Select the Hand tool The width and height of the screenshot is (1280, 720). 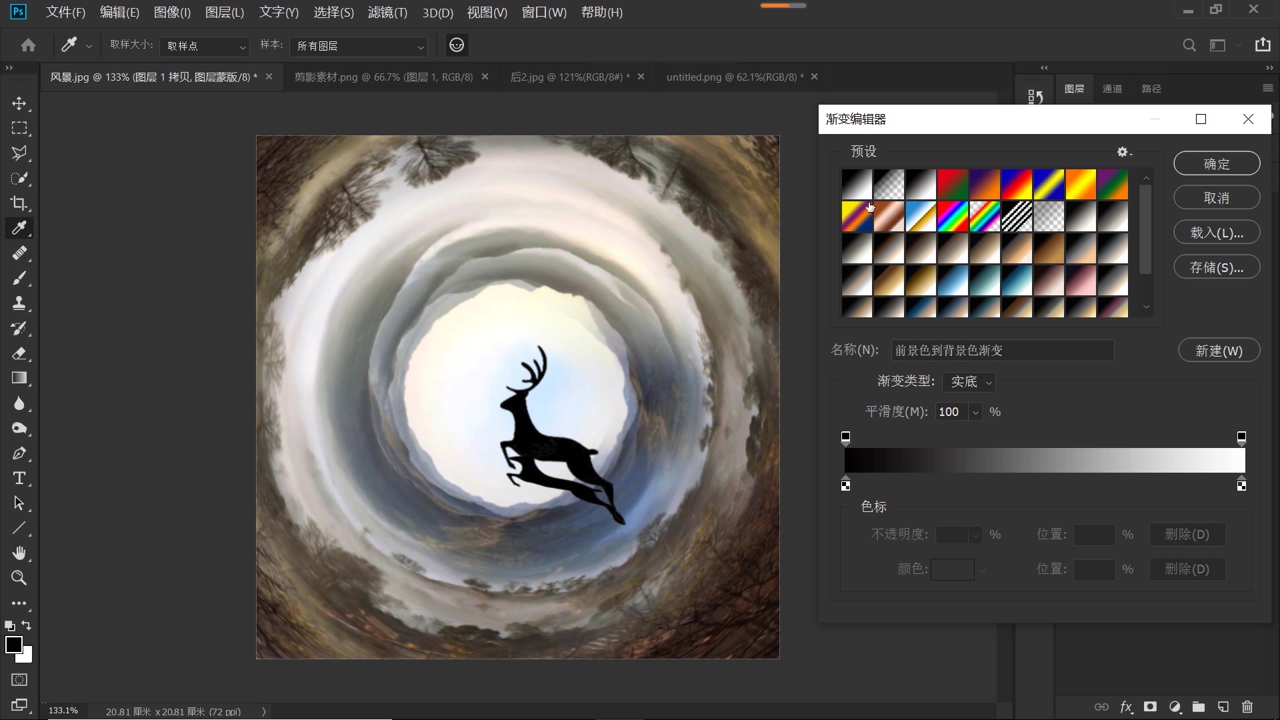pos(19,553)
